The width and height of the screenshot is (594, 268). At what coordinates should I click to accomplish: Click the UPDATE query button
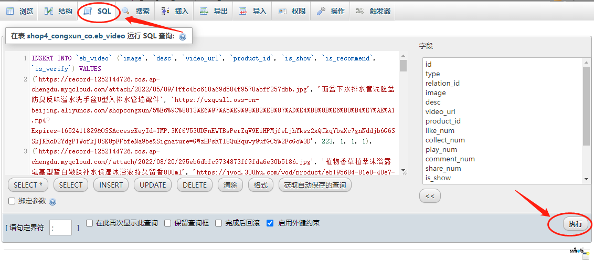[153, 185]
